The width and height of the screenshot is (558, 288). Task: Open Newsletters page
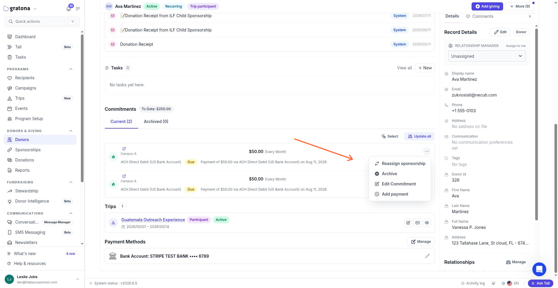[x=40, y=243]
